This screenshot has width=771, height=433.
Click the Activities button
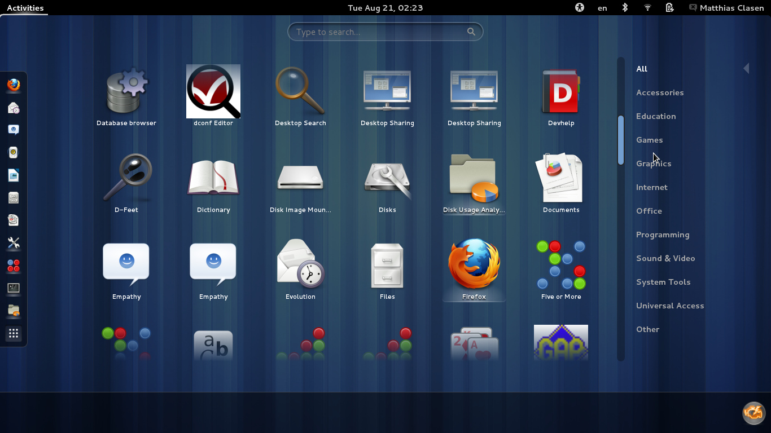25,8
